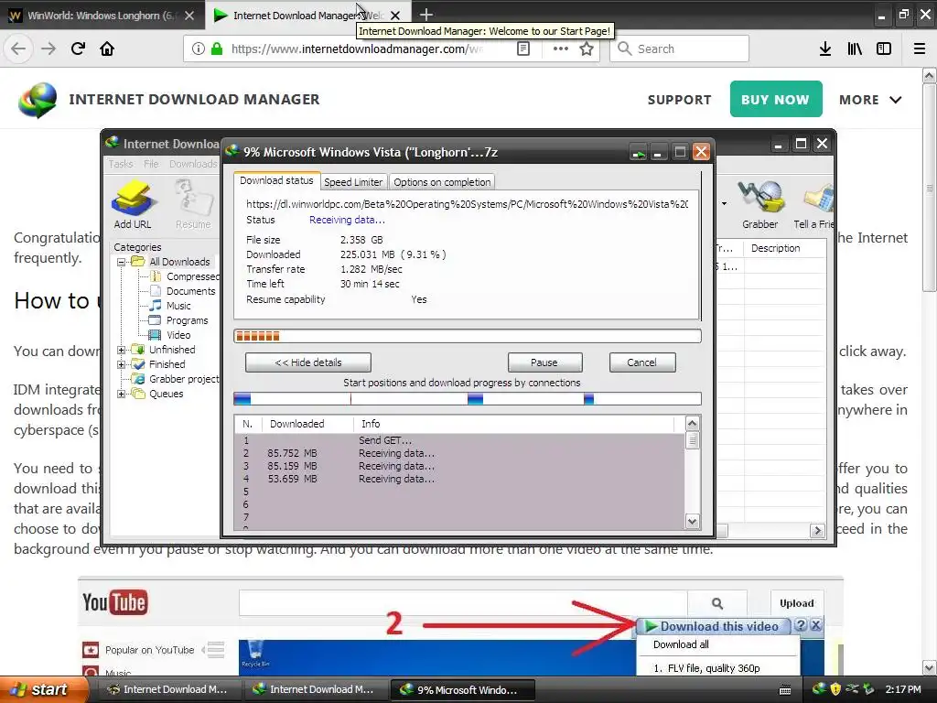Open a new Firefox tab with plus
The image size is (937, 703).
click(x=426, y=15)
